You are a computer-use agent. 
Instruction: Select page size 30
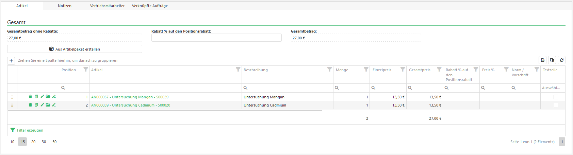[x=44, y=142]
